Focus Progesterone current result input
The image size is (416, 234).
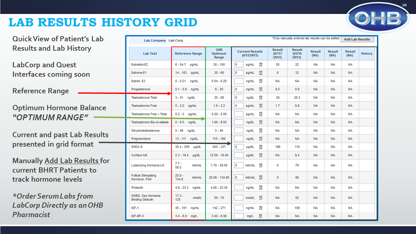pos(239,89)
